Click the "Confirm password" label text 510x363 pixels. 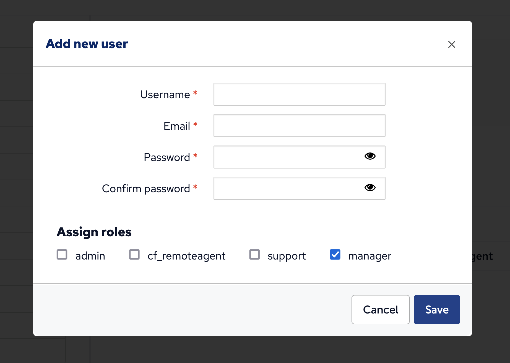click(x=146, y=189)
